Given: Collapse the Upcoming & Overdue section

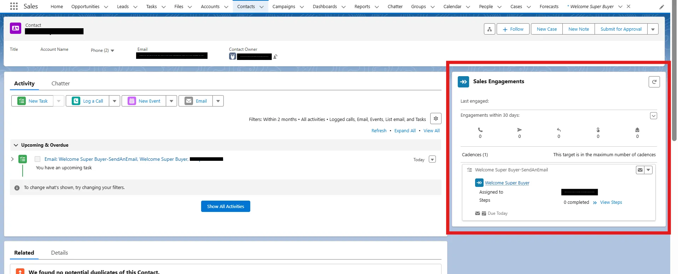Looking at the screenshot, I should point(16,145).
